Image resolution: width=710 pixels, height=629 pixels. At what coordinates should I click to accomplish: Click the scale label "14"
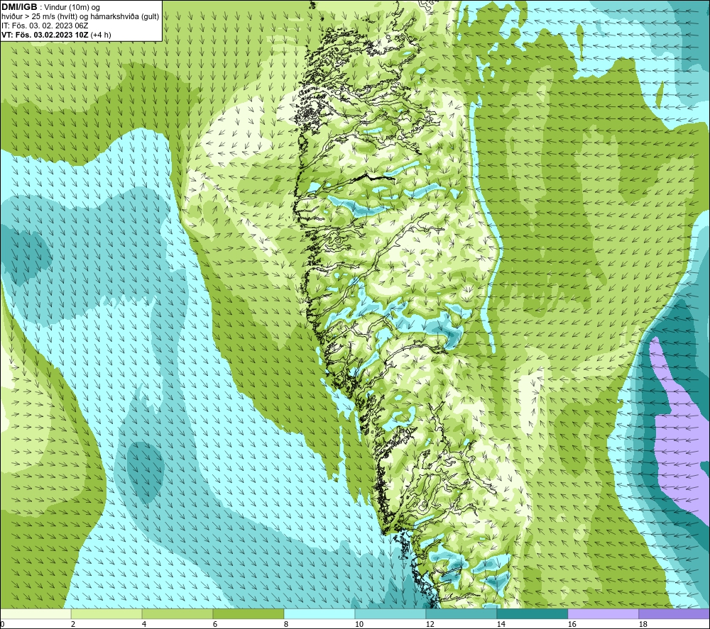click(501, 625)
